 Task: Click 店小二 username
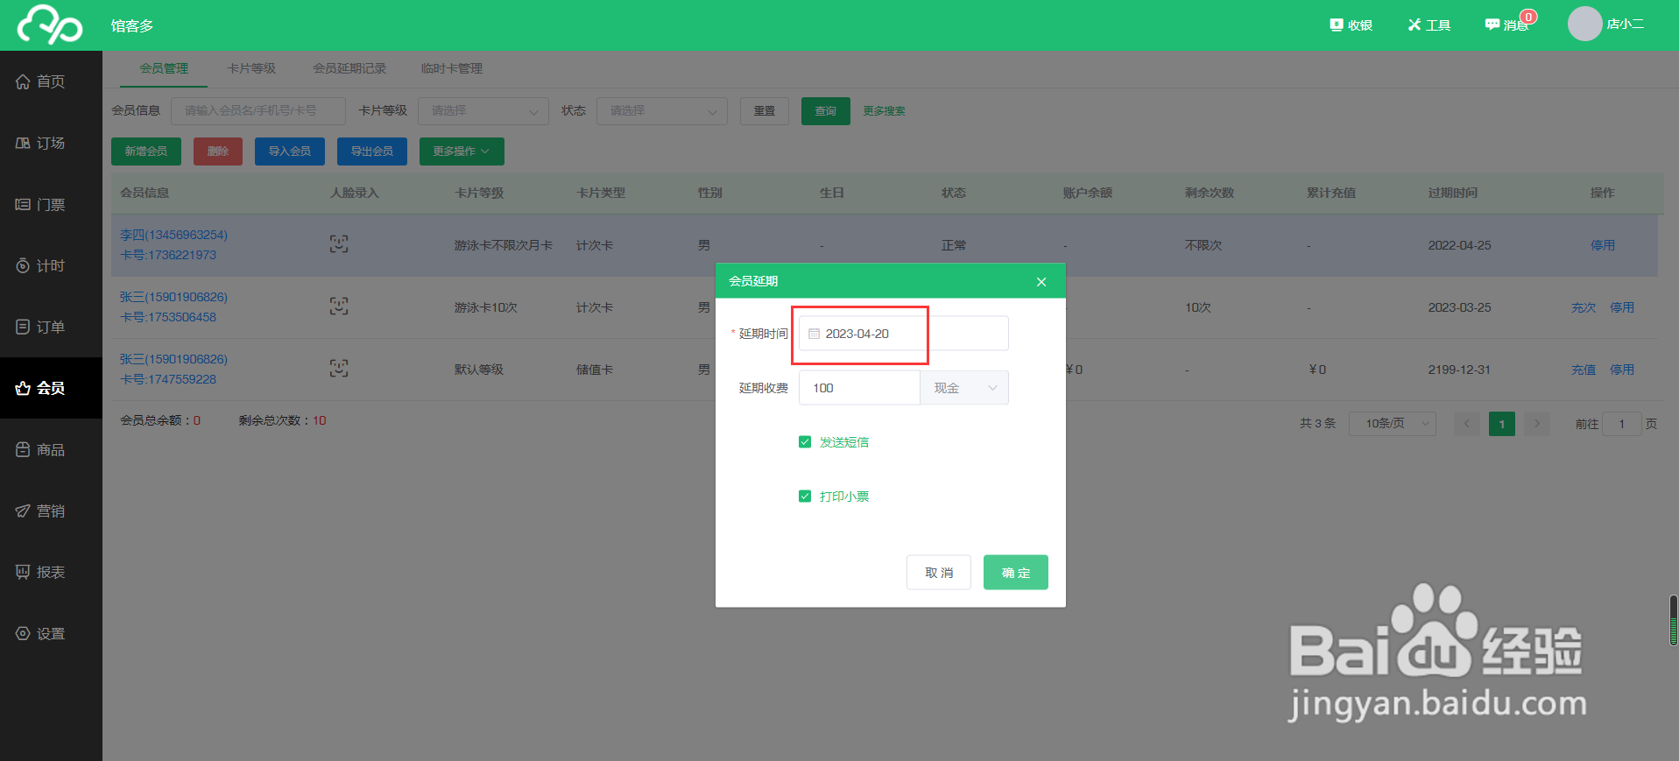coord(1625,24)
